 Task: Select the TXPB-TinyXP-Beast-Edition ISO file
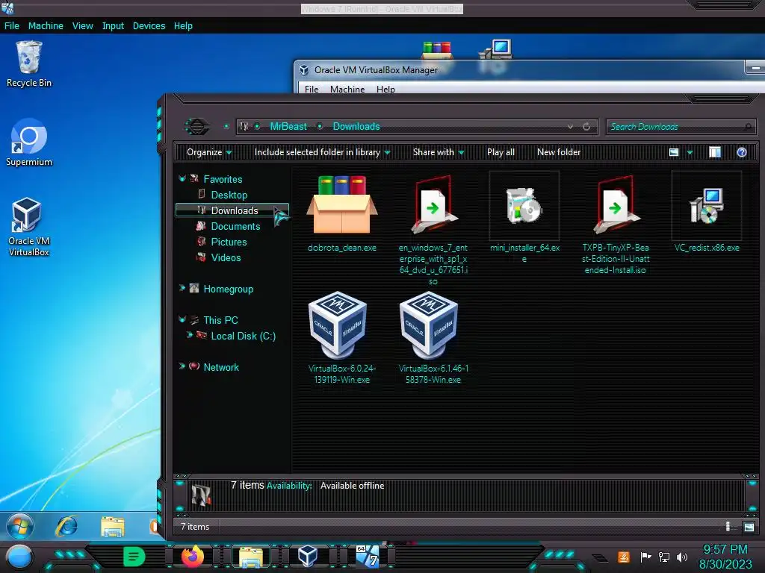(616, 204)
